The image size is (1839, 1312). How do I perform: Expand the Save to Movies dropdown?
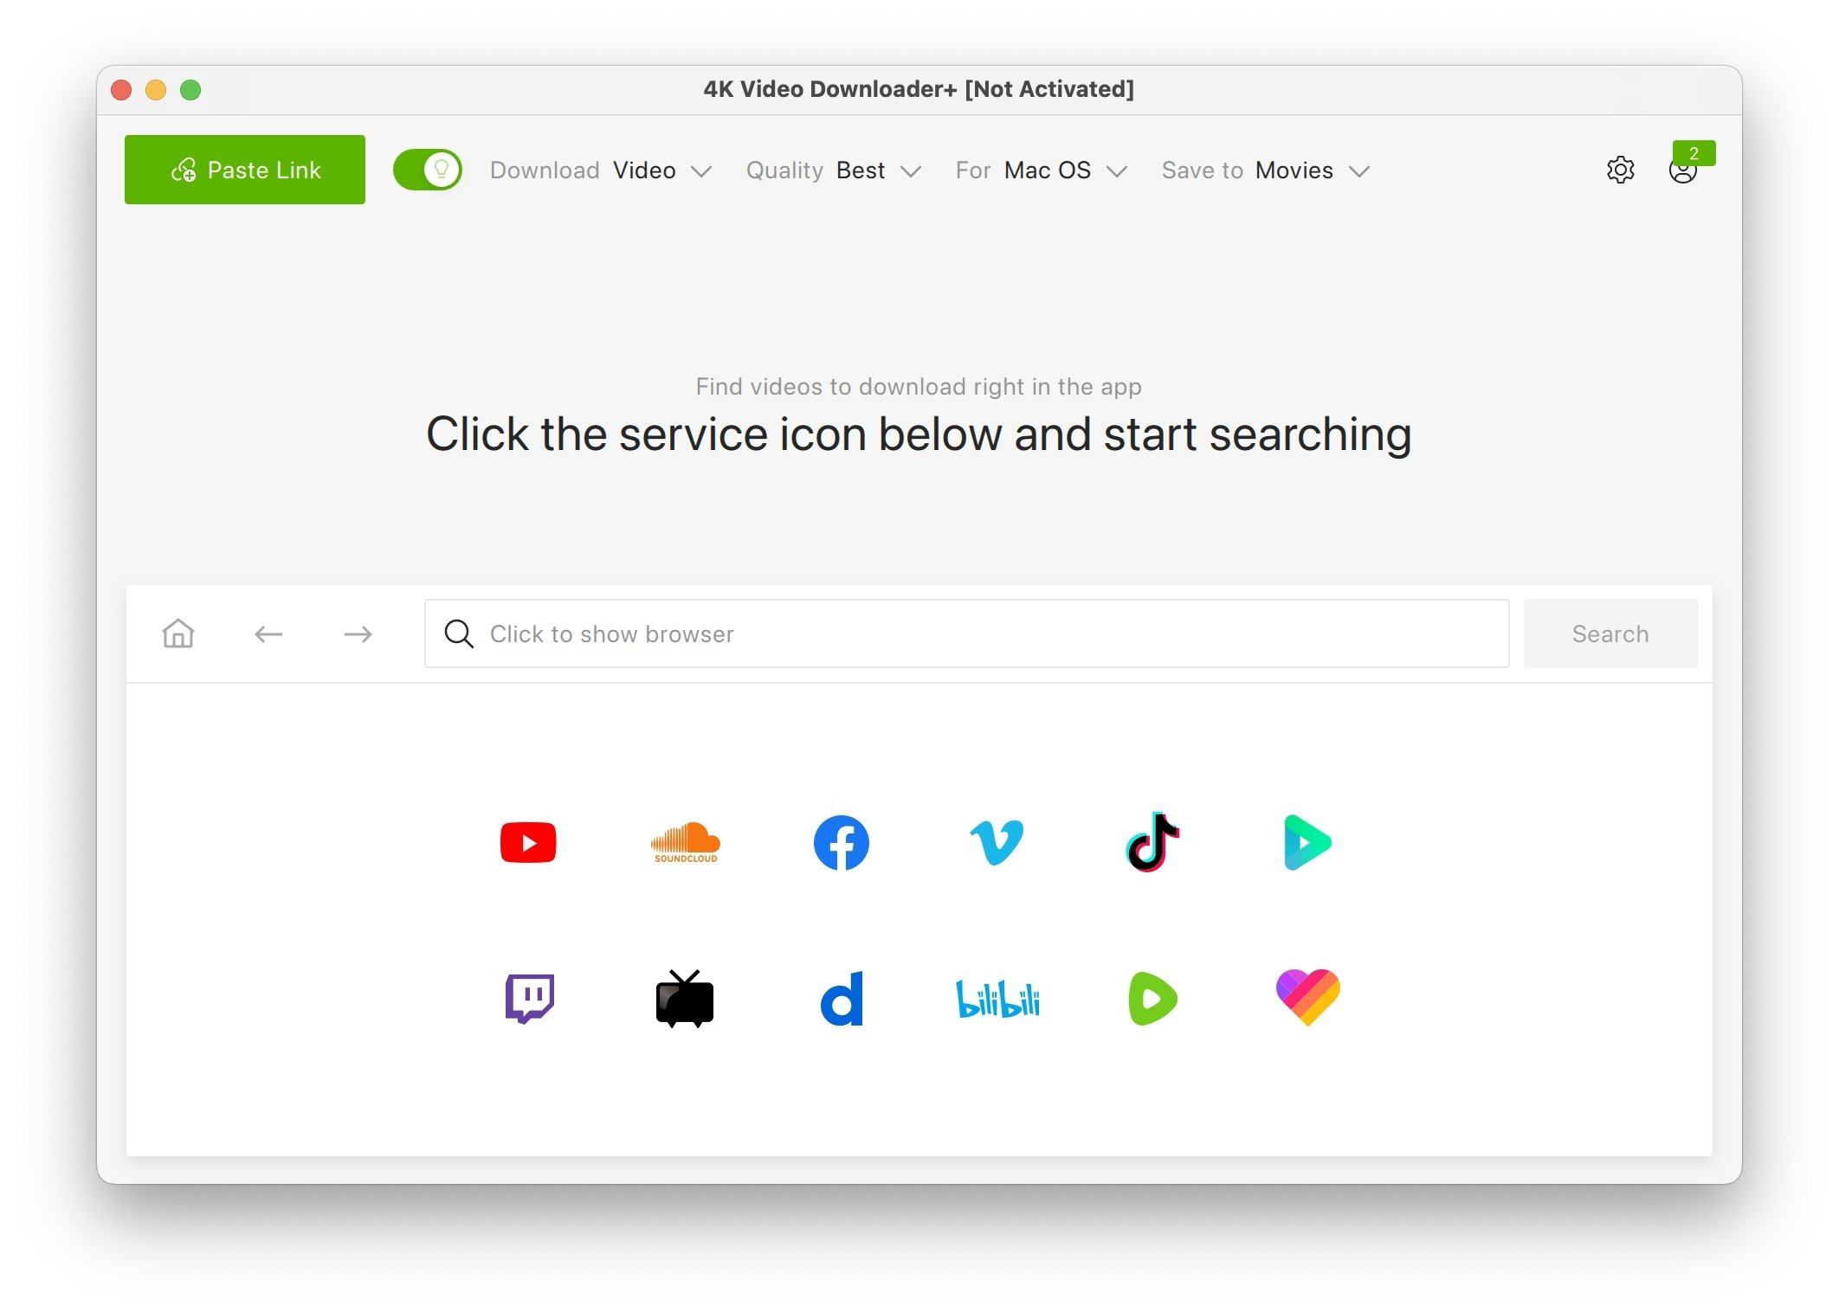pos(1358,170)
